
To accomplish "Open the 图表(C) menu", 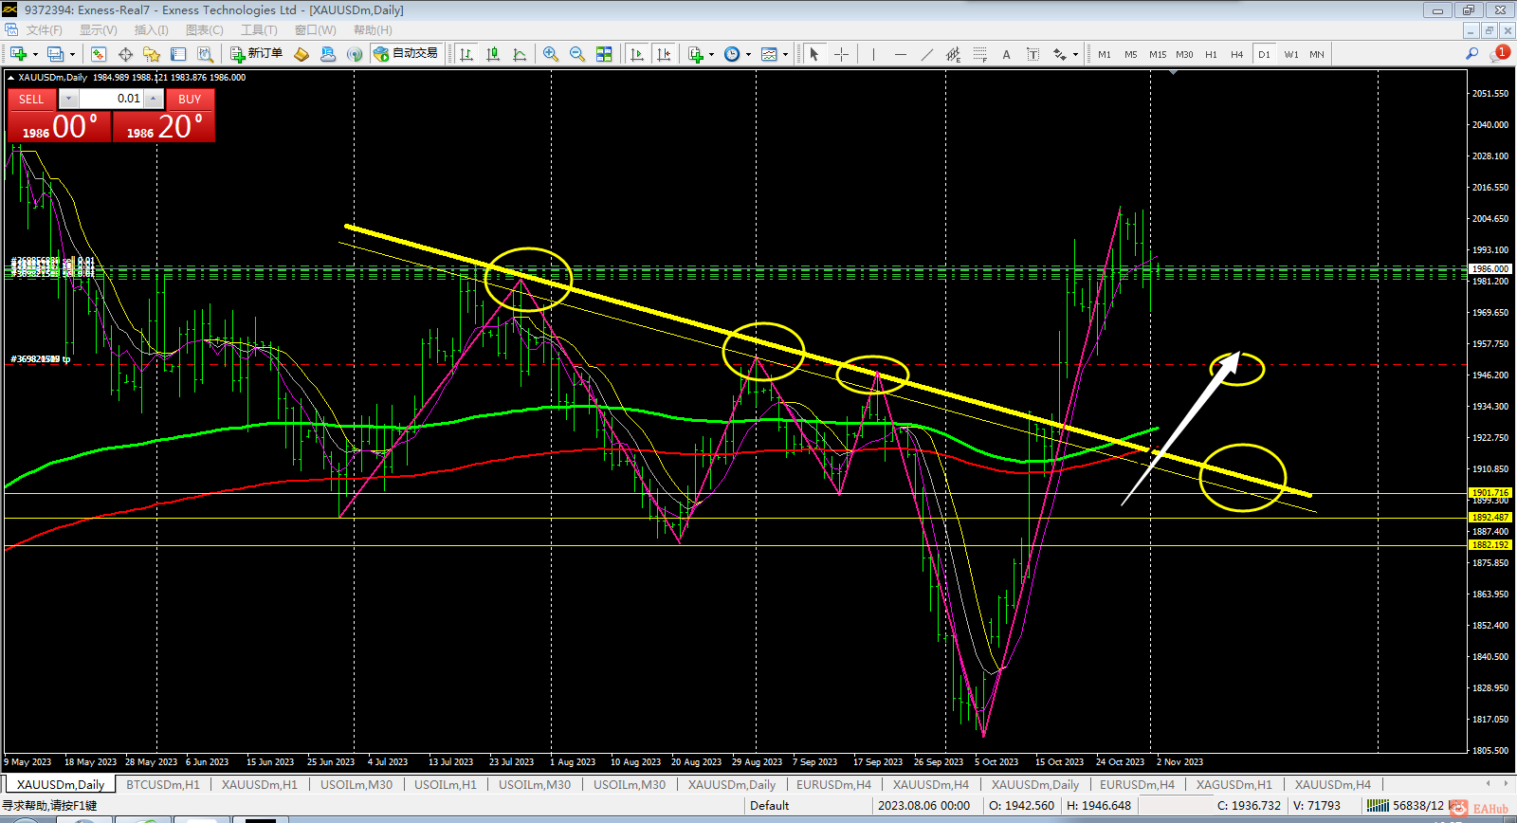I will click(205, 30).
